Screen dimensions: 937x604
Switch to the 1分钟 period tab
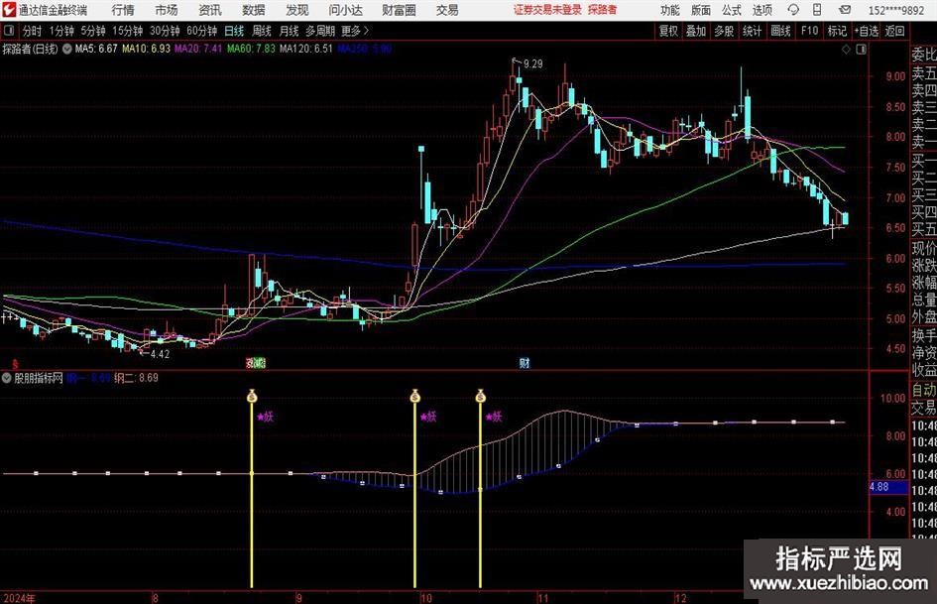tap(60, 31)
